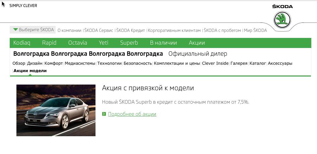Open the Комфорт section tab

point(54,63)
